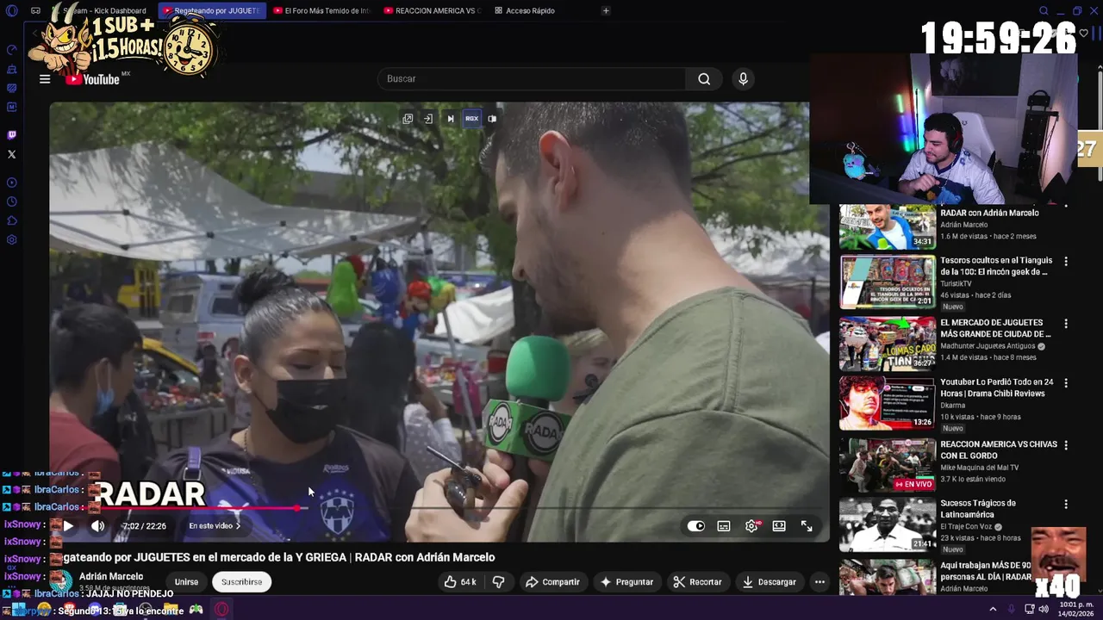Click Opera GX icon in taskbar
Screen dimensions: 1103x620
pos(221,610)
